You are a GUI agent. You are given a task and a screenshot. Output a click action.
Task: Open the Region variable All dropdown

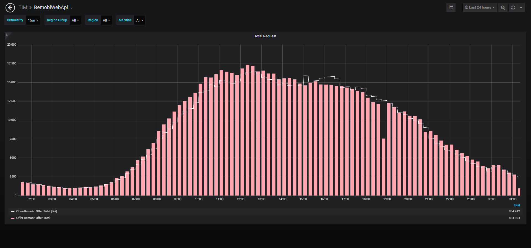pyautogui.click(x=106, y=20)
